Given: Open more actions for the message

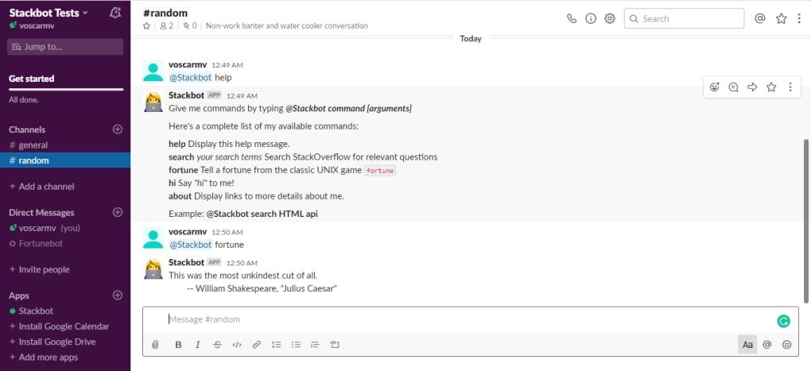Looking at the screenshot, I should (790, 87).
